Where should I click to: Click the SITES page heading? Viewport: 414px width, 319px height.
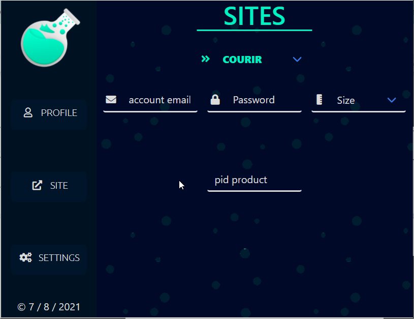coord(254,16)
